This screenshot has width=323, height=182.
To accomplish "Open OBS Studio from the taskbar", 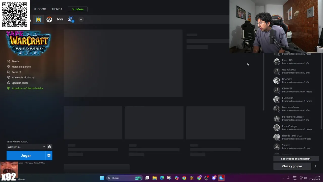I will click(207, 178).
